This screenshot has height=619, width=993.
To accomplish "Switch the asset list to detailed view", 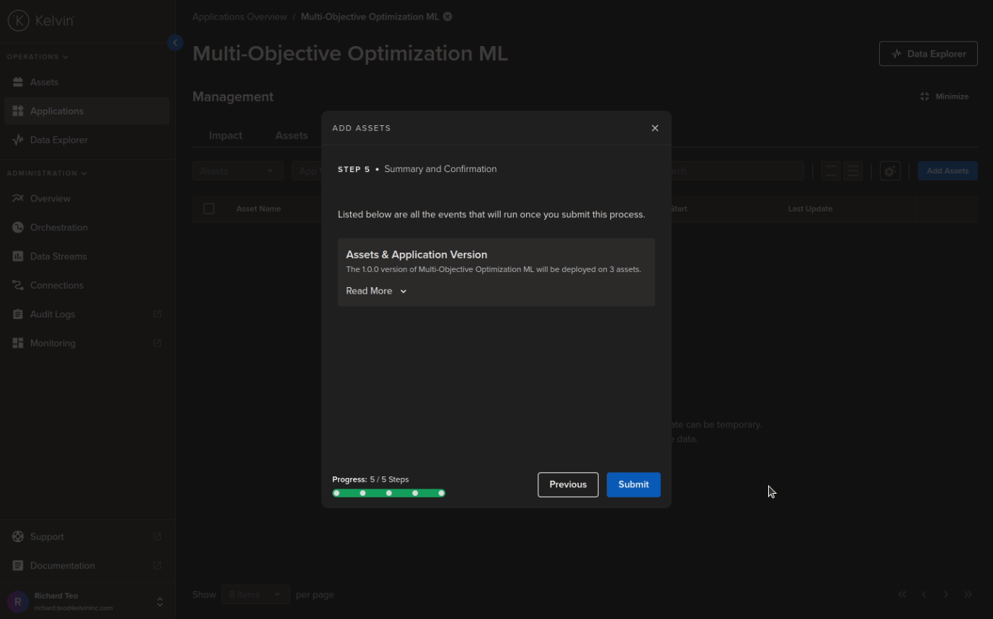I will pyautogui.click(x=852, y=171).
